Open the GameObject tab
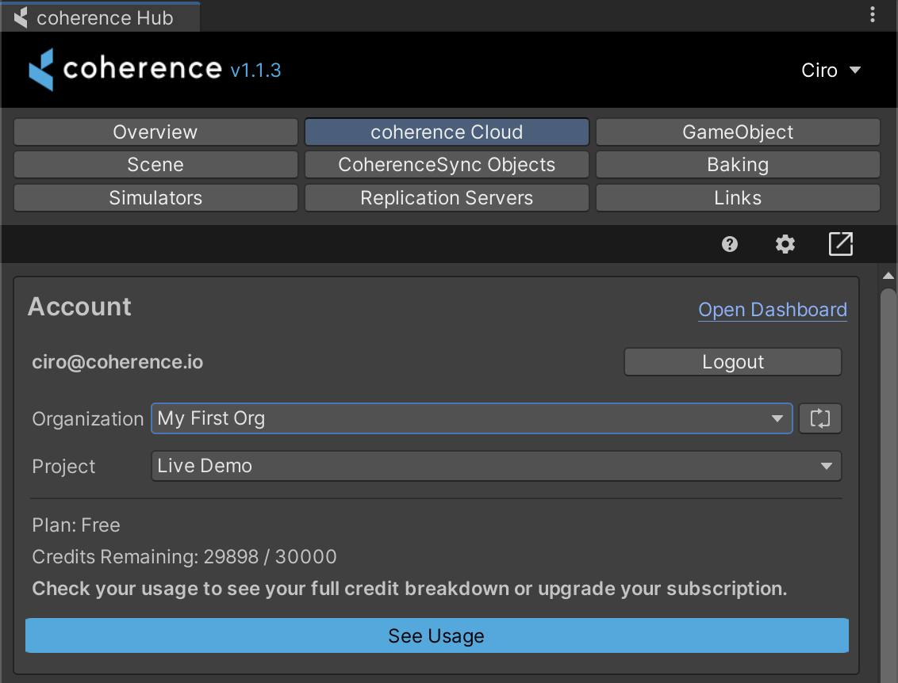Image resolution: width=898 pixels, height=683 pixels. coord(738,132)
